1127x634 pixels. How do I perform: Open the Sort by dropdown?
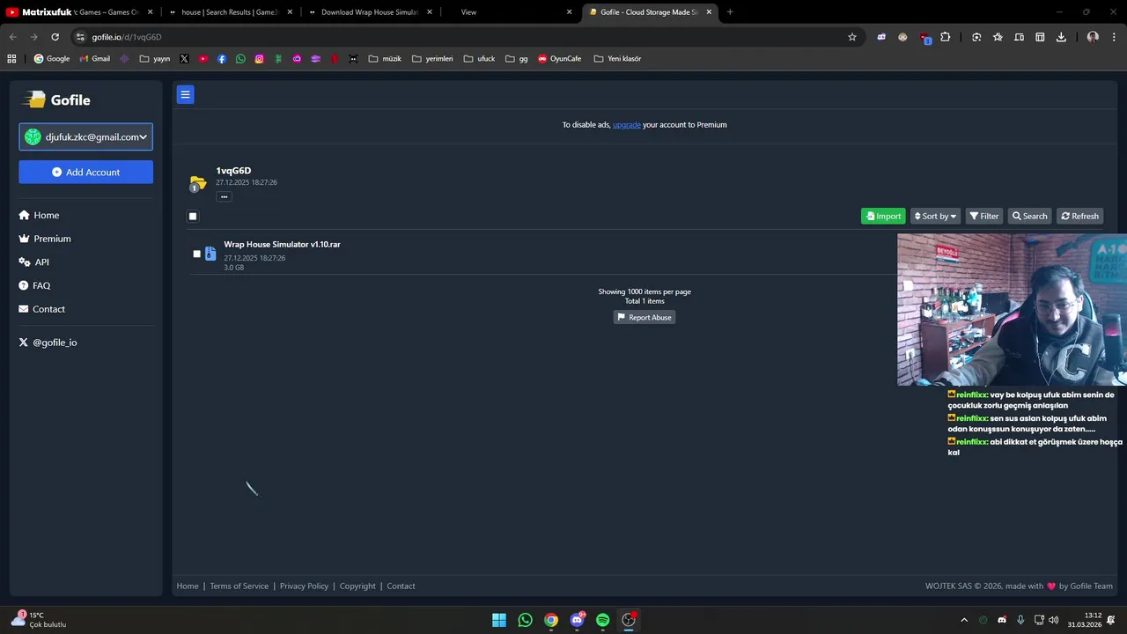point(935,217)
